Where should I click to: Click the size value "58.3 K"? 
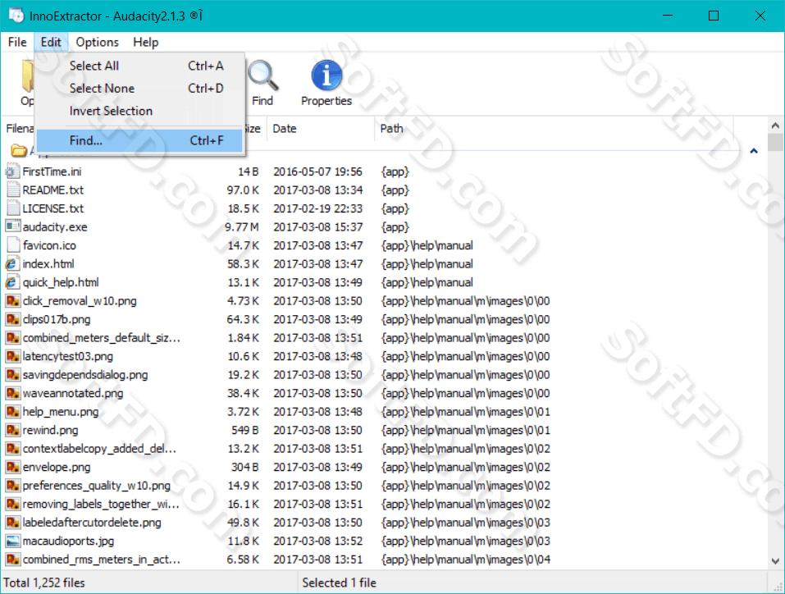pos(243,264)
